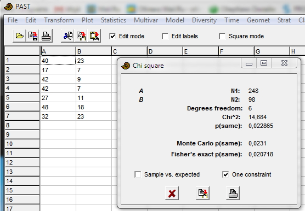Viewport: 305px width, 211px height.
Task: Copy cells with the main toolbar copy icon
Action: coord(81,36)
